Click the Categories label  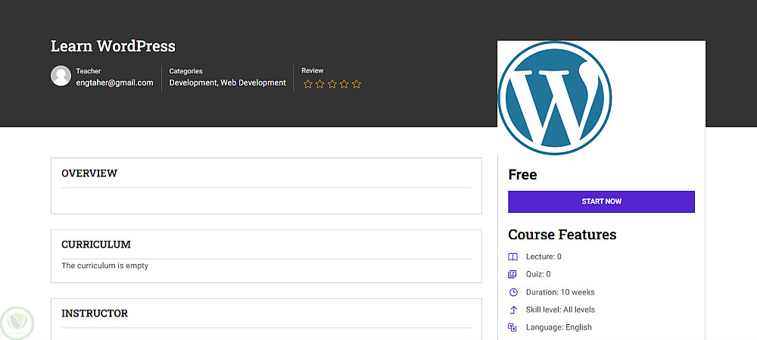pyautogui.click(x=186, y=71)
